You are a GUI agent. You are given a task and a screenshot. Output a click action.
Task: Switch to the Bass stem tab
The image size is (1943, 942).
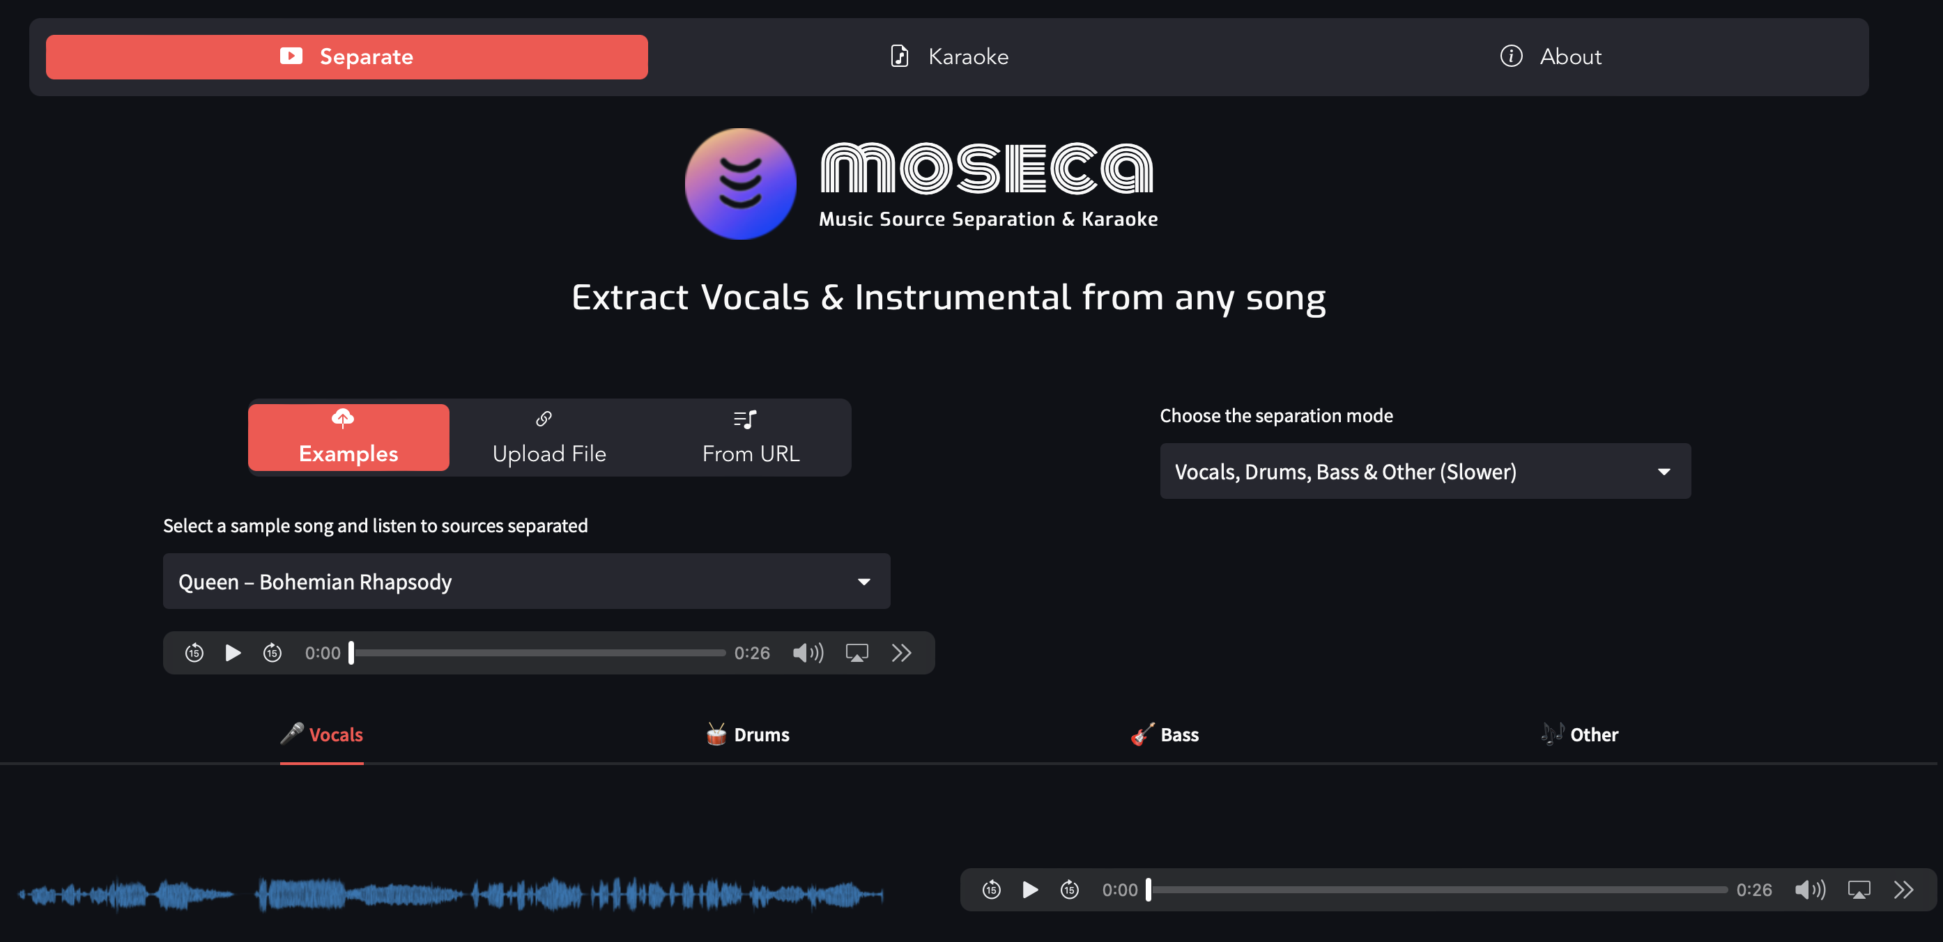click(1164, 734)
